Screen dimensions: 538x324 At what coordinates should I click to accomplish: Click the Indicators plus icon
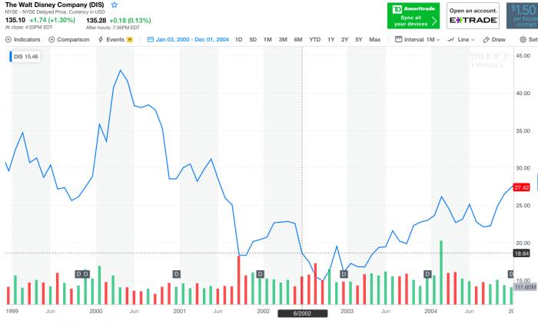(8, 39)
